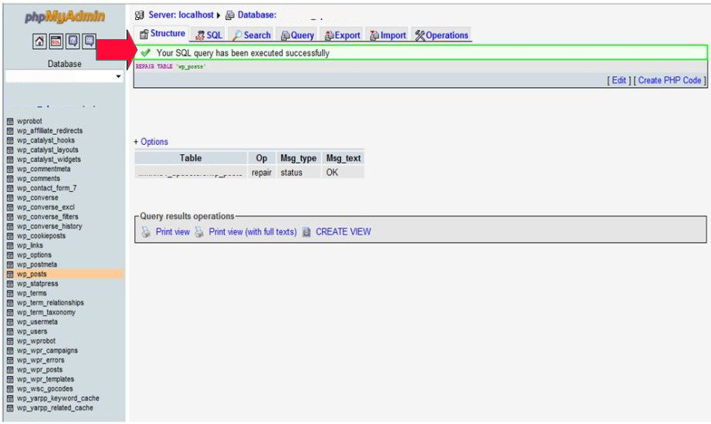
Task: Open phpMyAdmin documentation icon
Action: (73, 42)
